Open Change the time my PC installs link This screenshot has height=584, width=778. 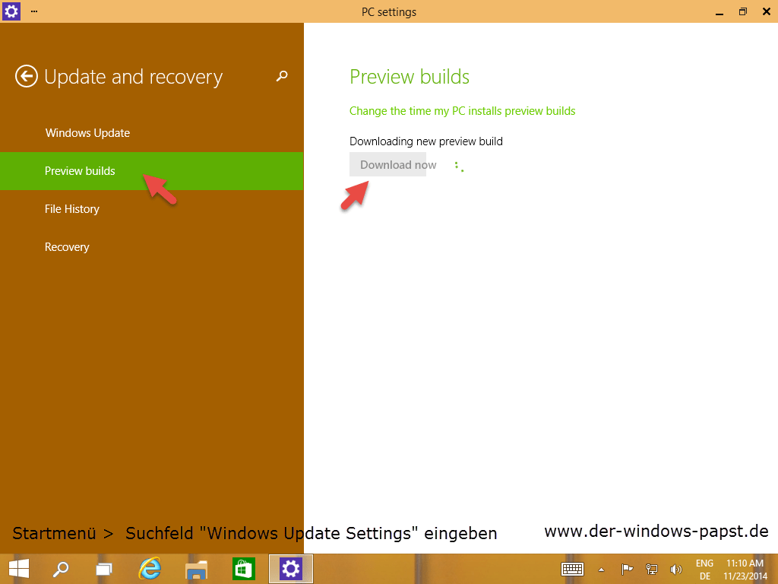pos(462,111)
